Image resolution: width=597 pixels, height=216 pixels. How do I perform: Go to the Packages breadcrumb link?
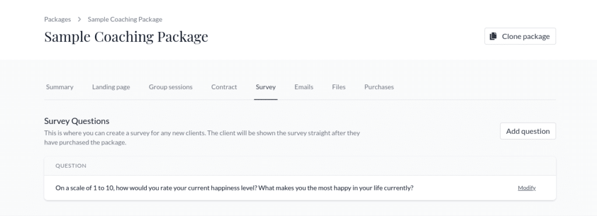point(58,19)
